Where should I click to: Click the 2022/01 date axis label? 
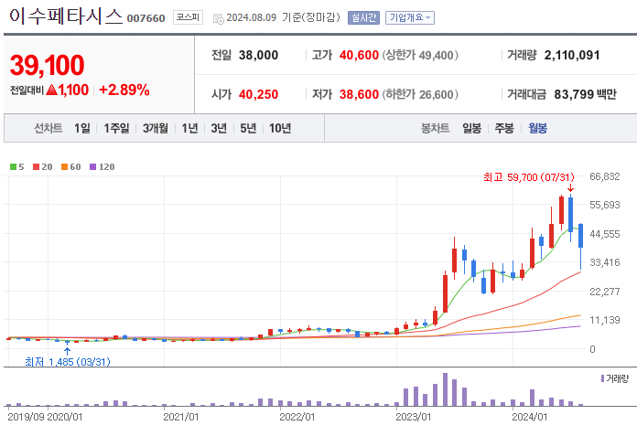pyautogui.click(x=297, y=417)
